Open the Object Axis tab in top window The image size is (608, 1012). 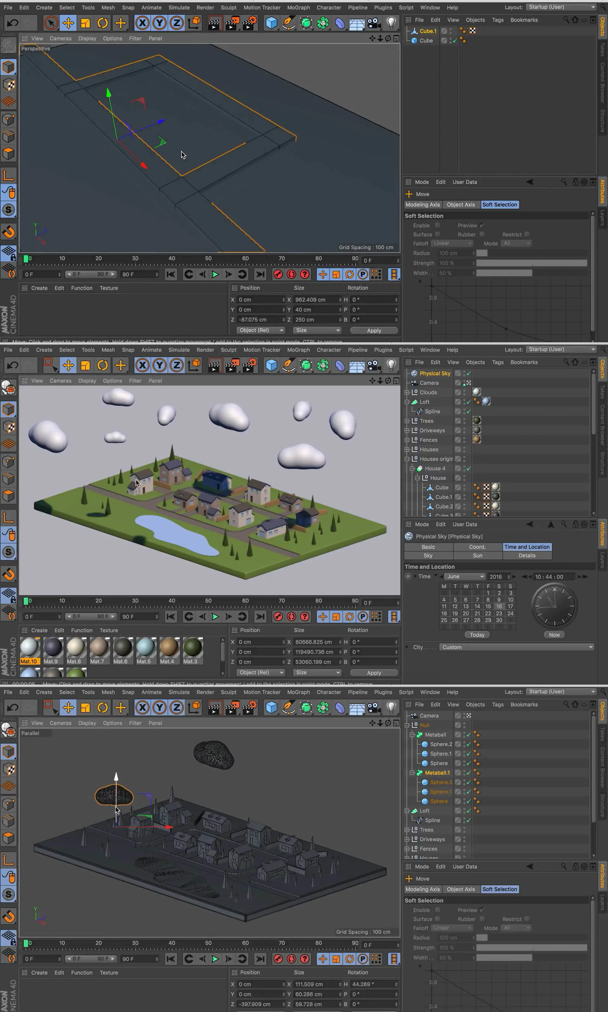460,205
